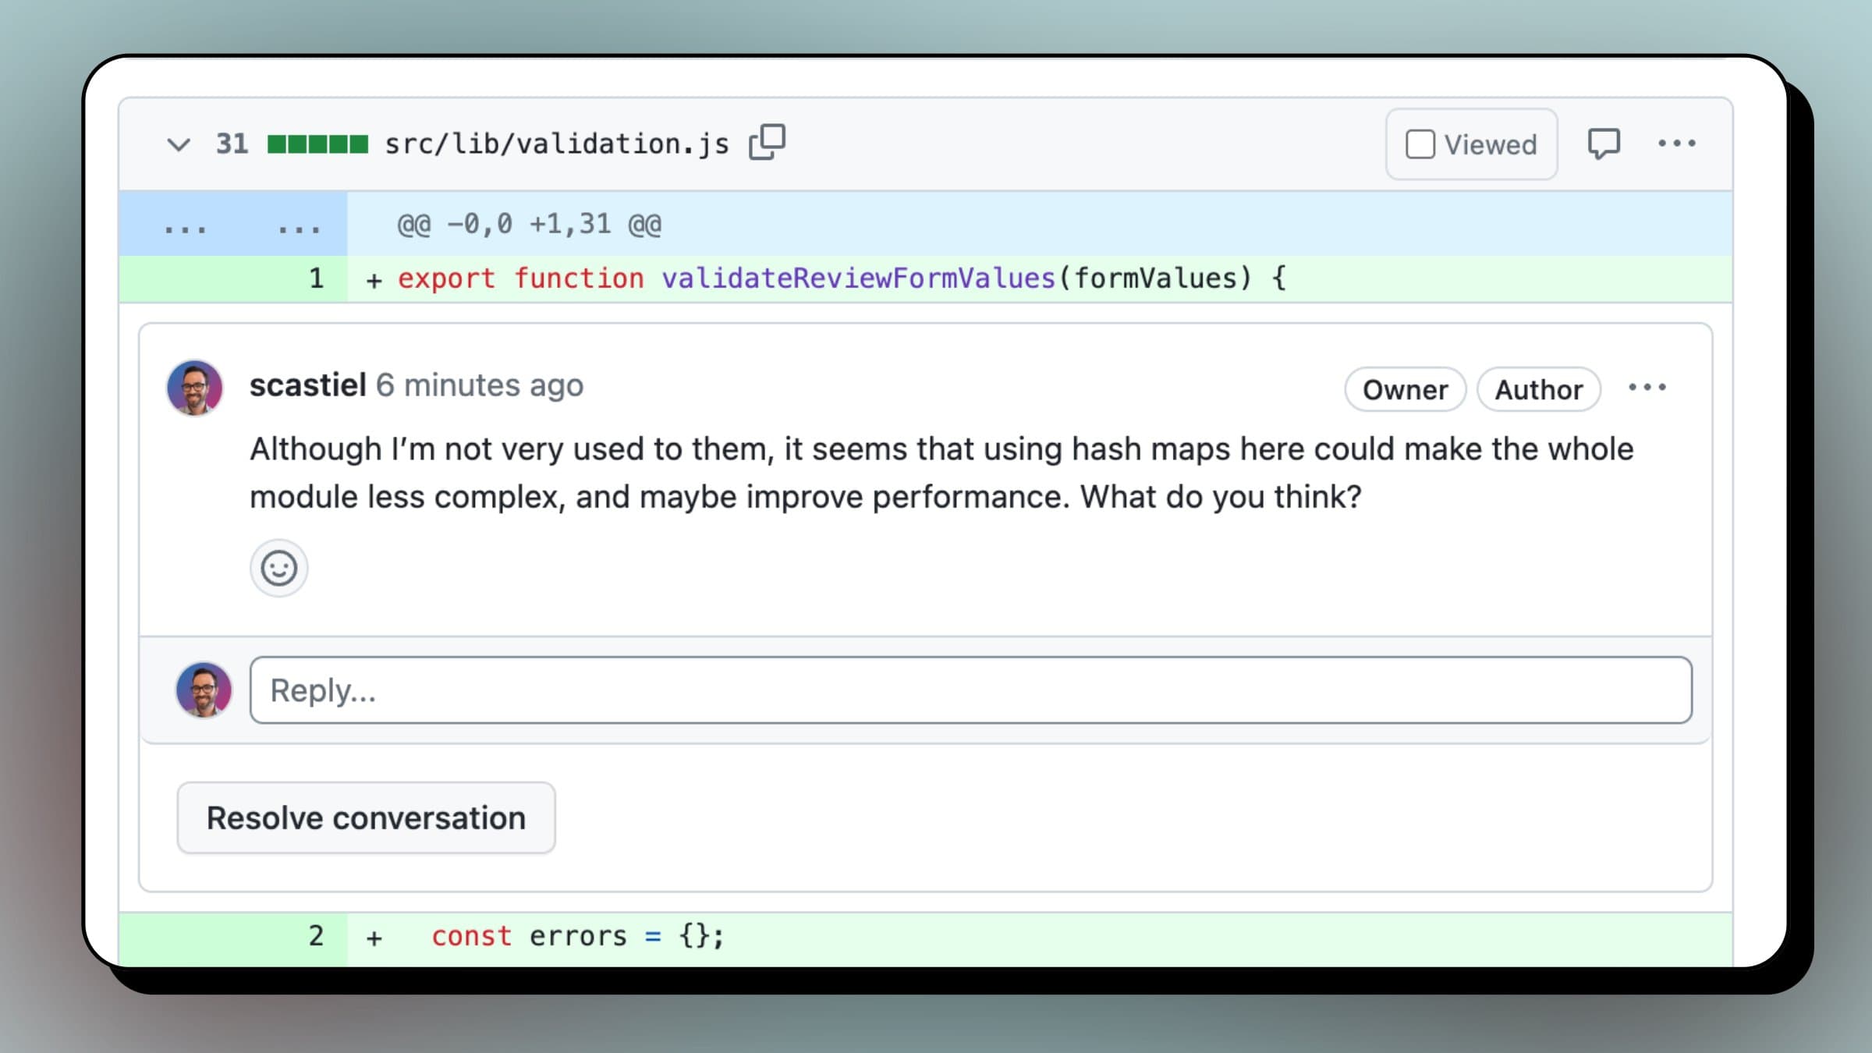The image size is (1872, 1053).
Task: Click the comment text about hash maps
Action: pos(941,473)
